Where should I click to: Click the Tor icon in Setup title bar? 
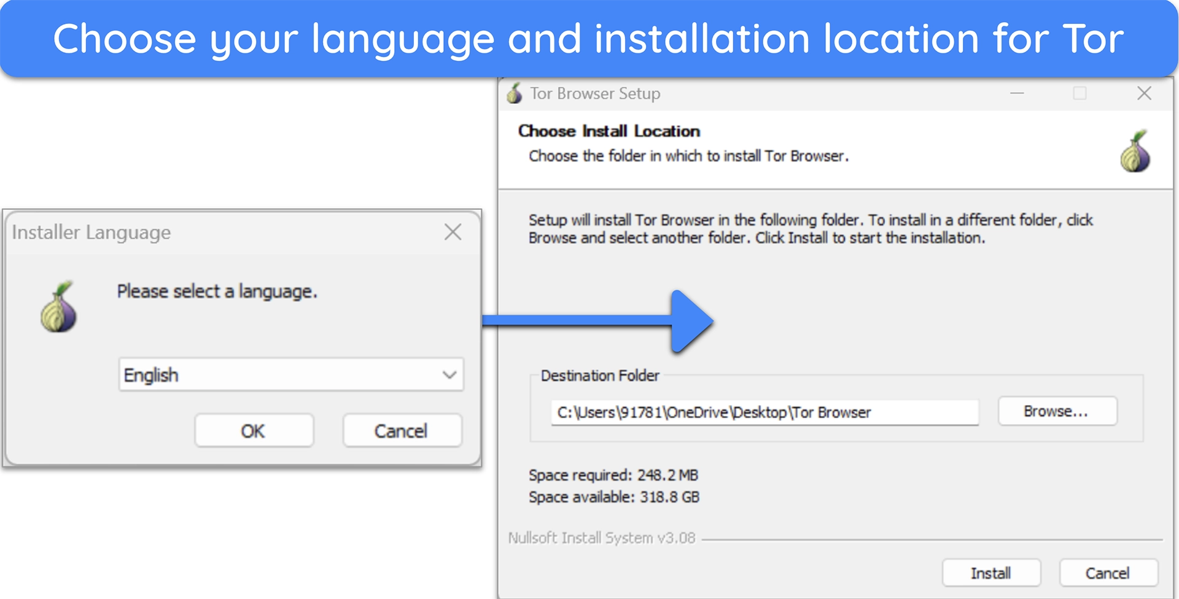[x=515, y=93]
